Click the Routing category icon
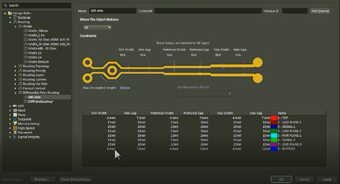Image resolution: width=340 pixels, height=184 pixels. tap(15, 22)
